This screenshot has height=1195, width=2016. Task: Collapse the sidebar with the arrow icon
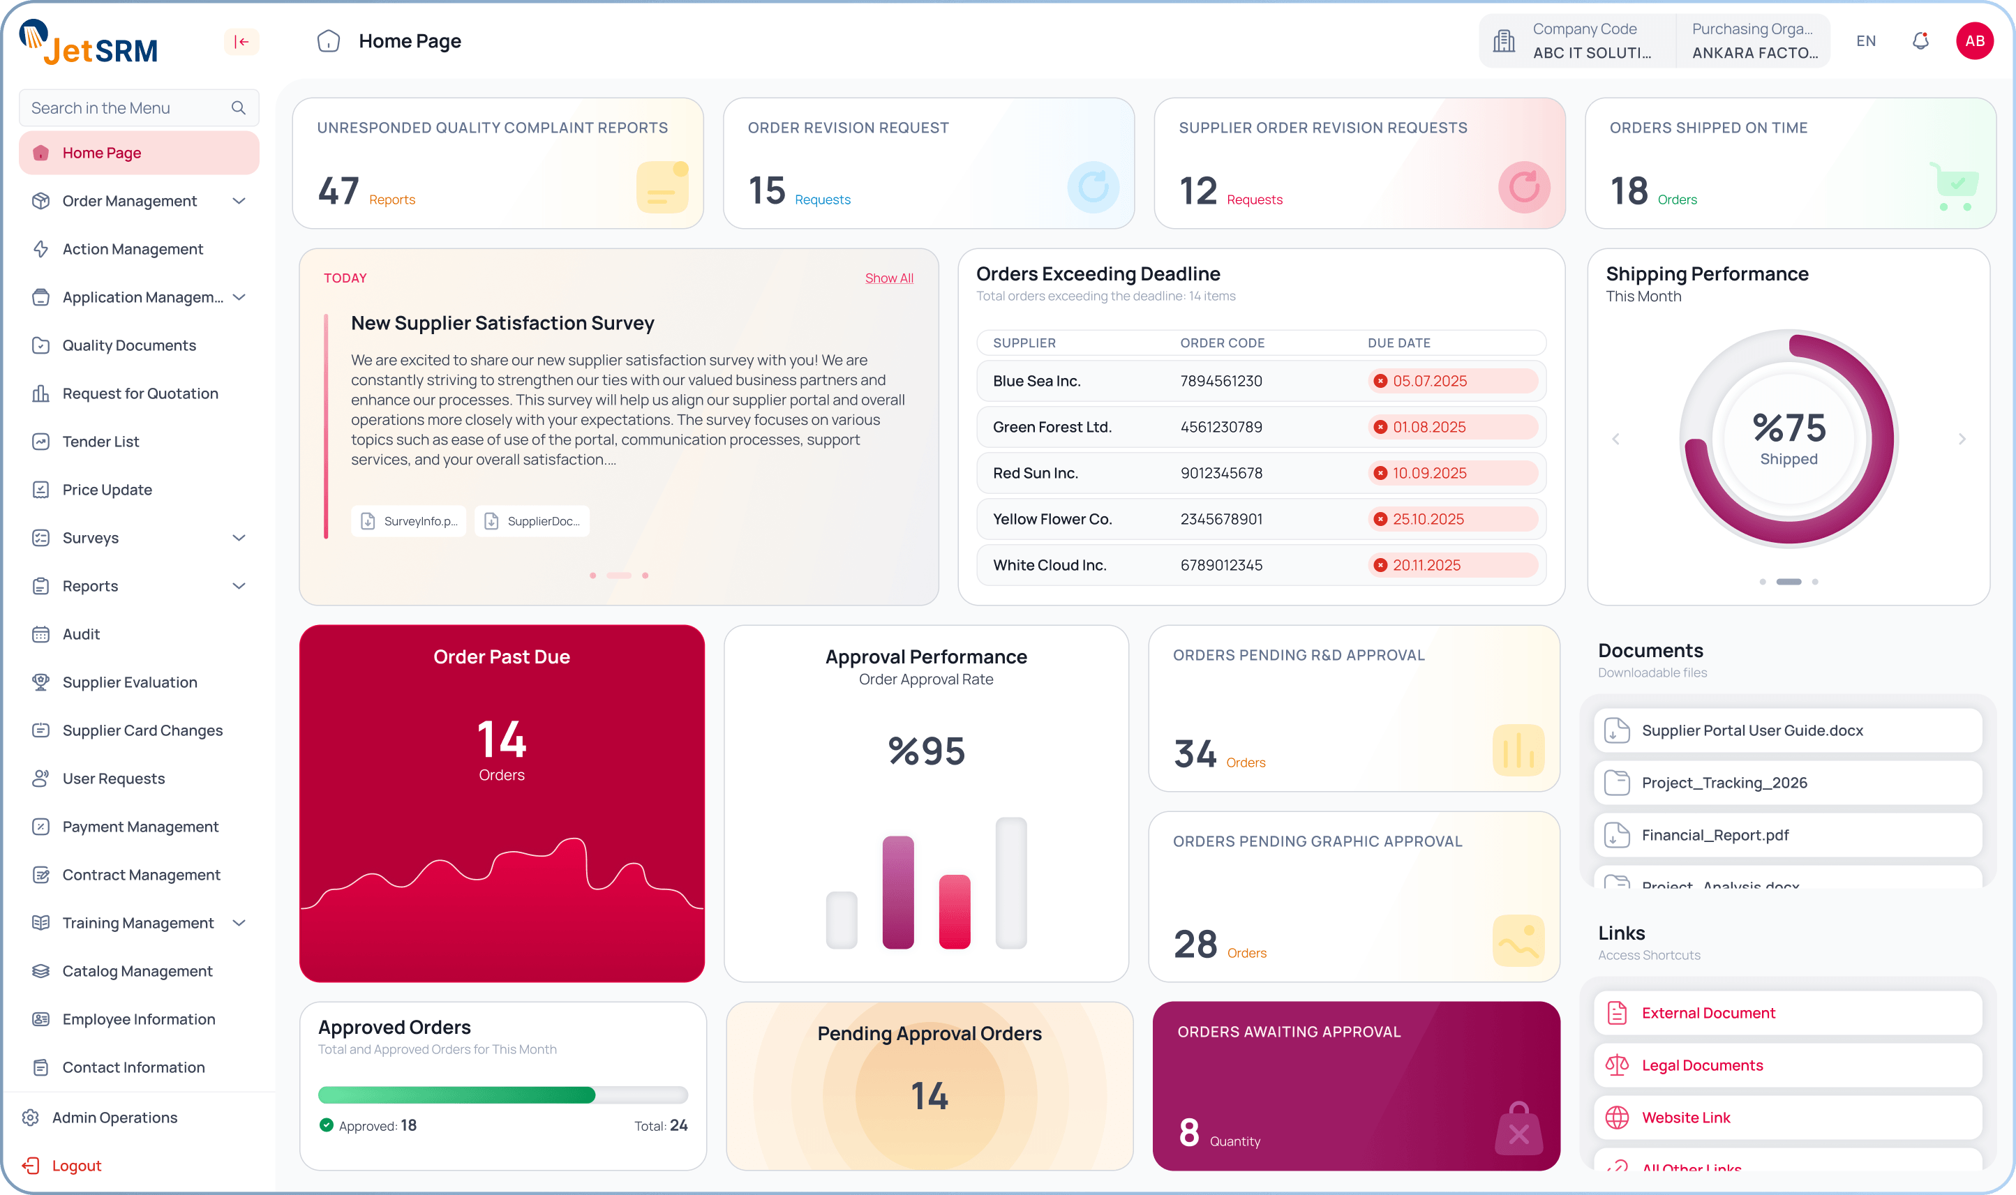tap(241, 42)
